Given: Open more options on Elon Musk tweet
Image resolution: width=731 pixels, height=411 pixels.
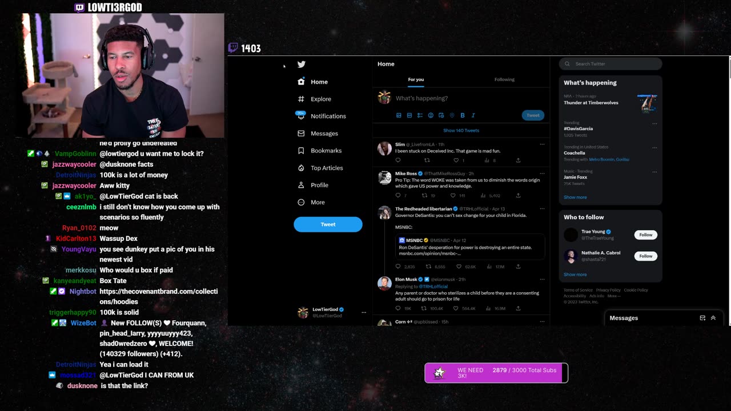Looking at the screenshot, I should 542,280.
